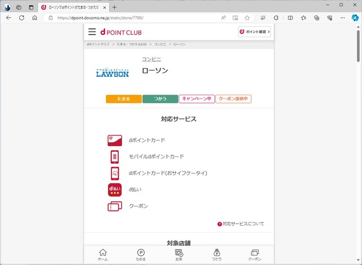The width and height of the screenshot is (362, 265).
Task: Click the orange たまる tag
Action: (x=124, y=99)
